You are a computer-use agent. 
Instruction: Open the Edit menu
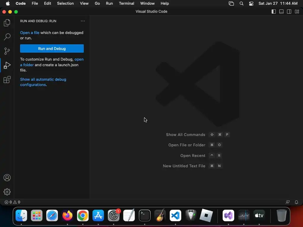pyautogui.click(x=48, y=4)
